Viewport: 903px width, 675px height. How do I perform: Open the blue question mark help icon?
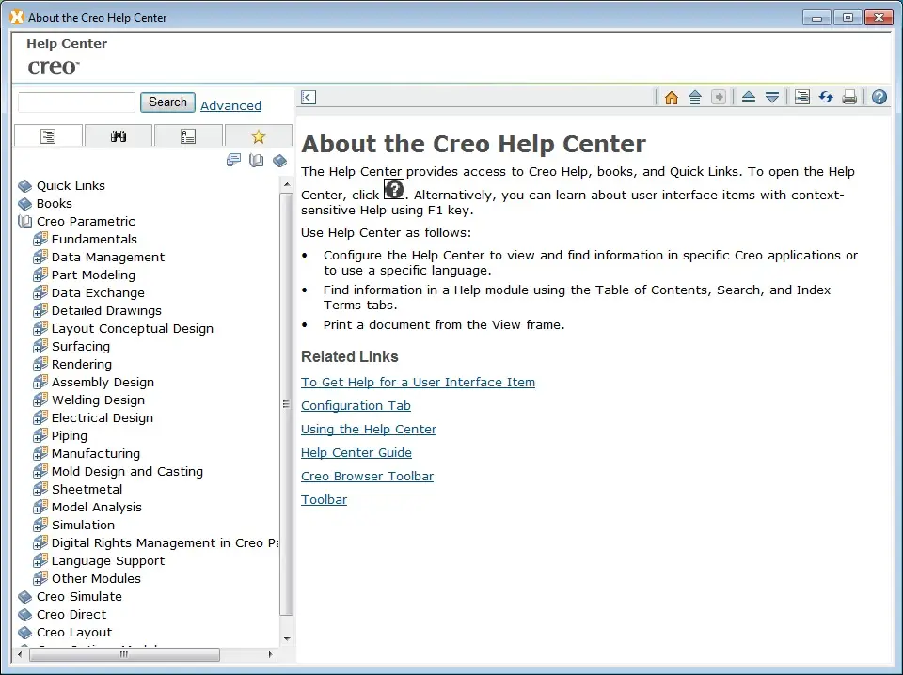point(879,97)
